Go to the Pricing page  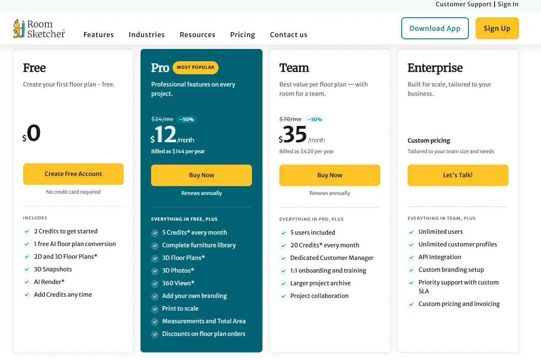coord(243,35)
